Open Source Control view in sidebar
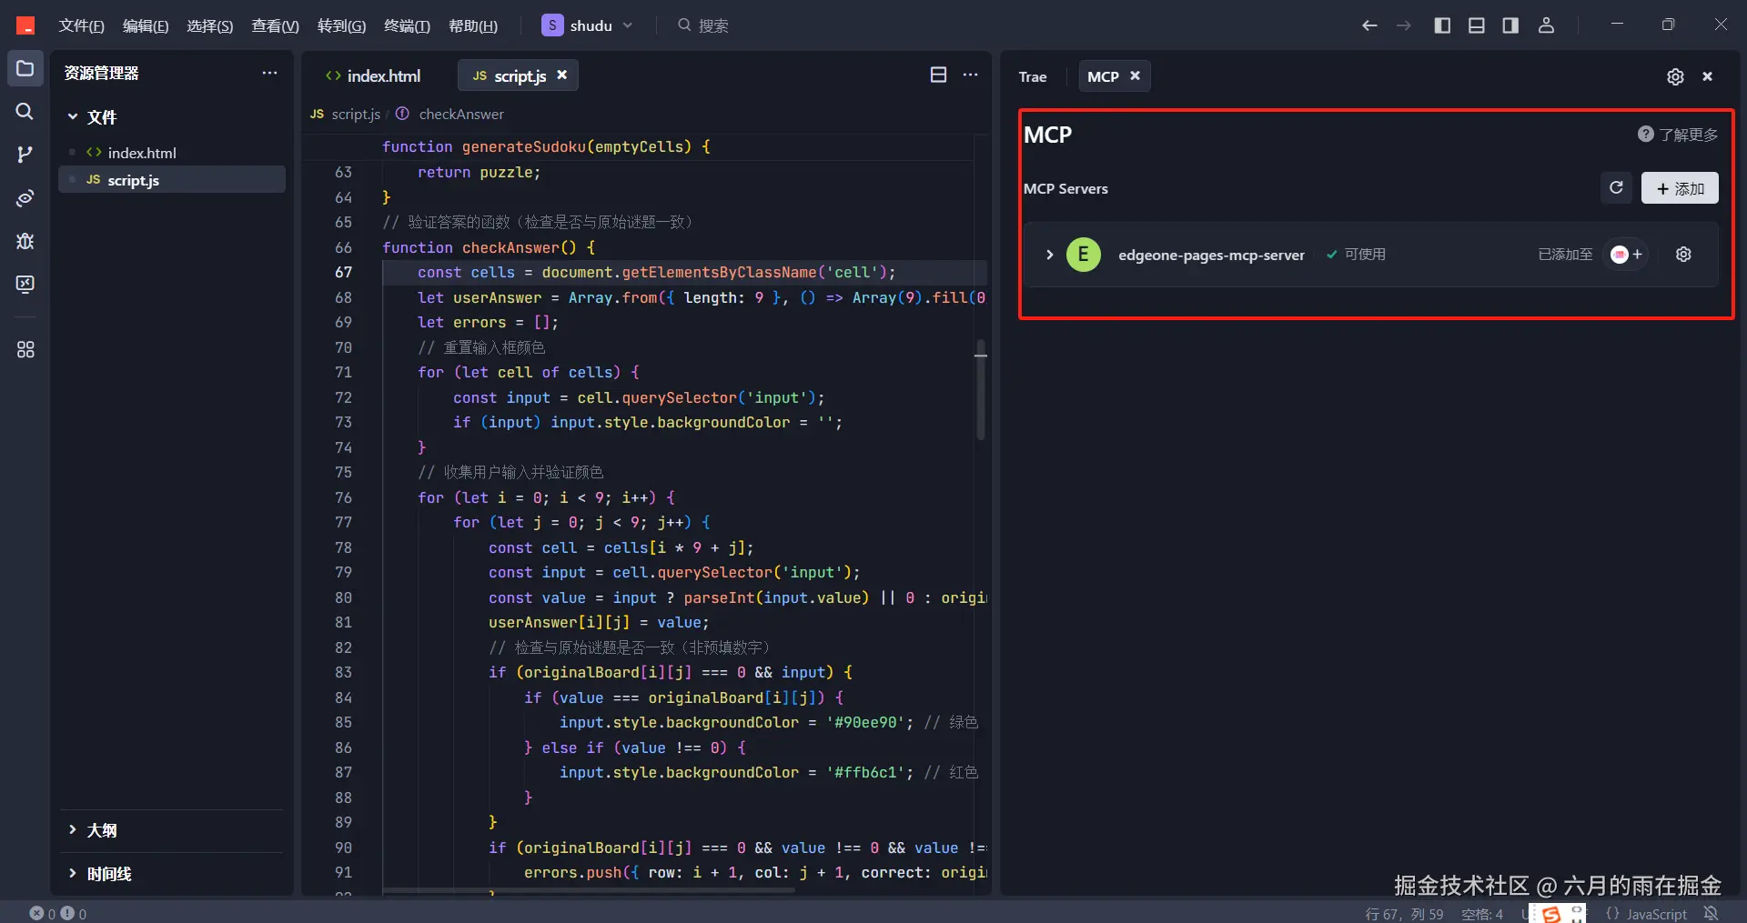The height and width of the screenshot is (923, 1747). click(25, 155)
